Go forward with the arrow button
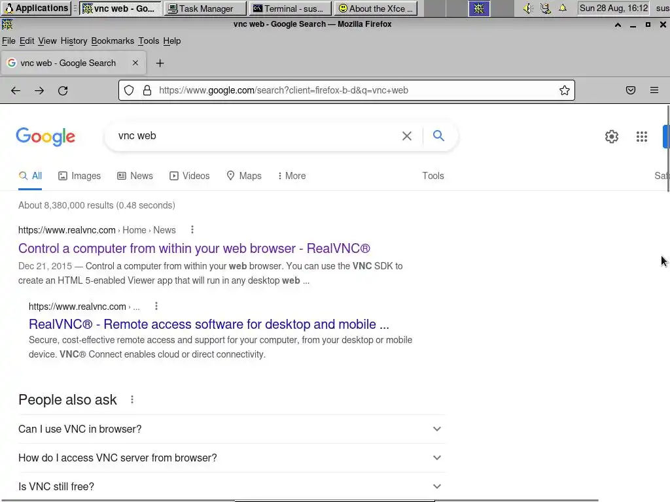The image size is (670, 502). [39, 90]
